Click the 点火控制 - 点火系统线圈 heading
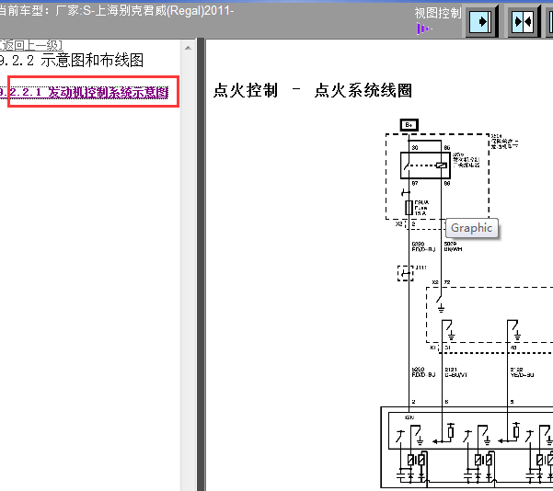 coord(313,90)
